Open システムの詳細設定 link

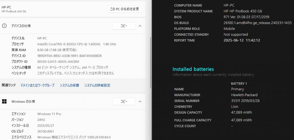[97, 85]
